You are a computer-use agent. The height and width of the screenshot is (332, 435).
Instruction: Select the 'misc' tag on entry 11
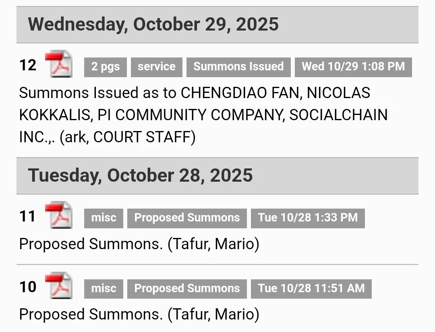coord(104,218)
